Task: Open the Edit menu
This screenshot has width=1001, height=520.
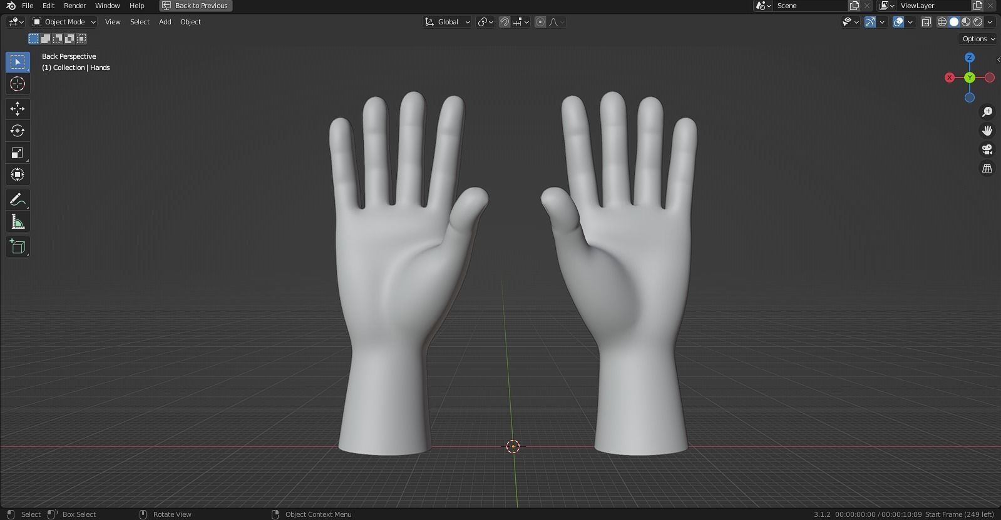Action: [x=48, y=6]
